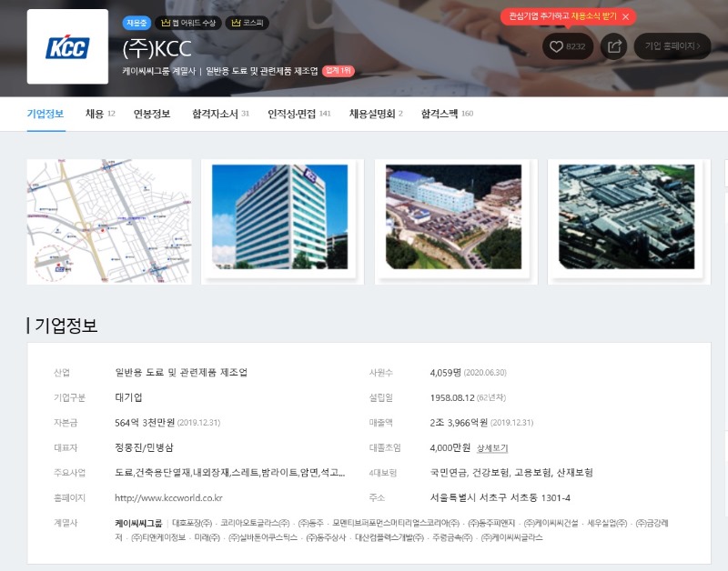Click the share icon button
728x571 pixels.
pyautogui.click(x=613, y=46)
